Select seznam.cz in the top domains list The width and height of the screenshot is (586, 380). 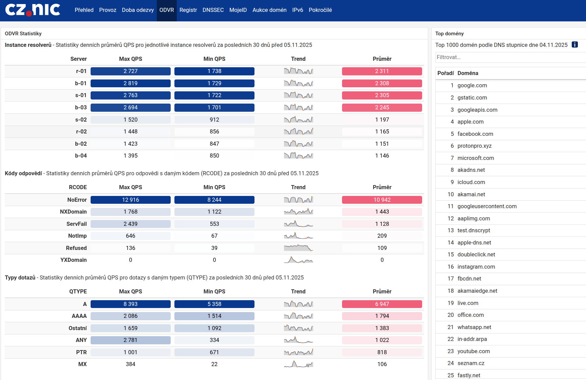(x=471, y=363)
